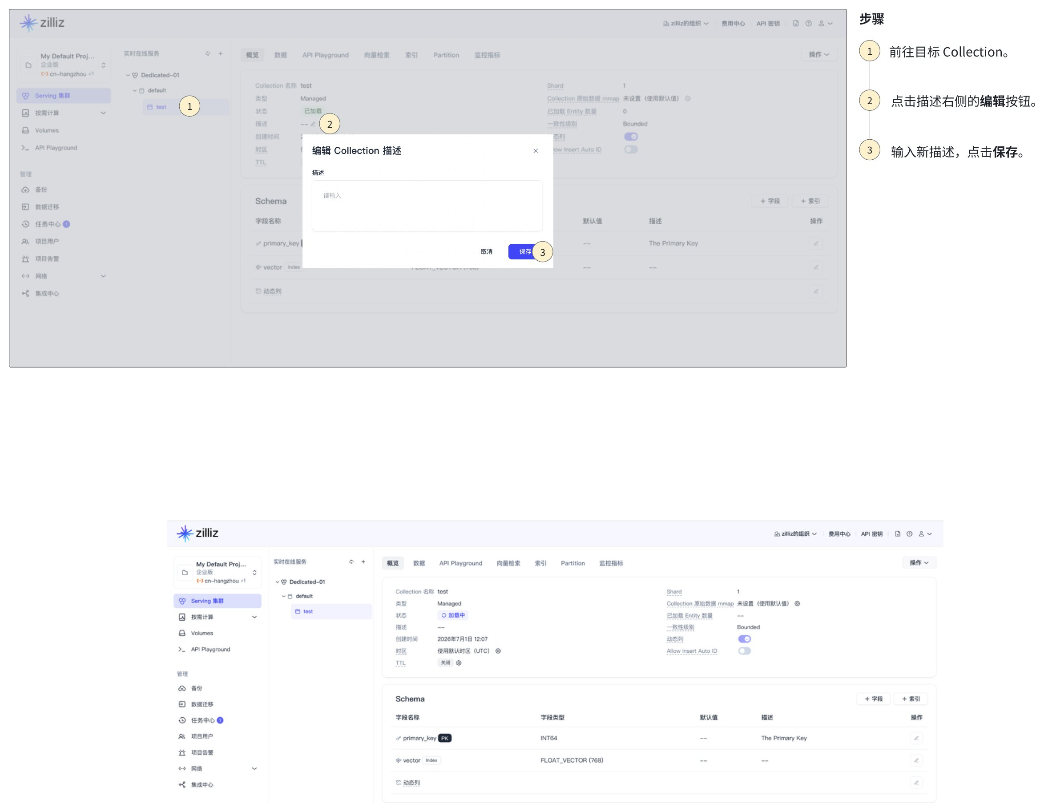Click the help question icon in undimmed header

coord(909,533)
